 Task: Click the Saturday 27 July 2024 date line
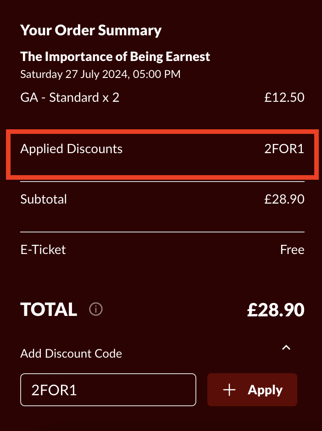point(100,74)
